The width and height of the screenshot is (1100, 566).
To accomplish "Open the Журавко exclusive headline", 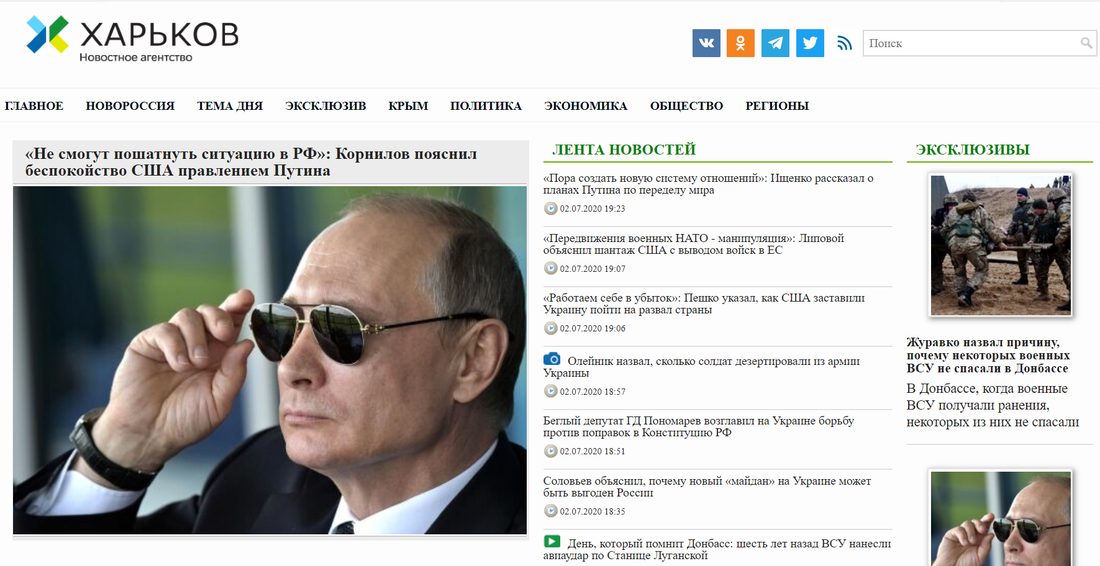I will coord(988,355).
